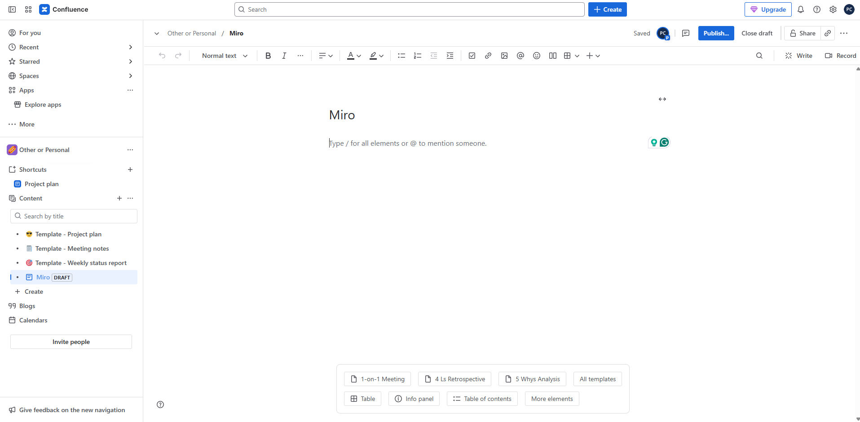Insert an action item checkbox
The height and width of the screenshot is (422, 860).
coord(472,56)
